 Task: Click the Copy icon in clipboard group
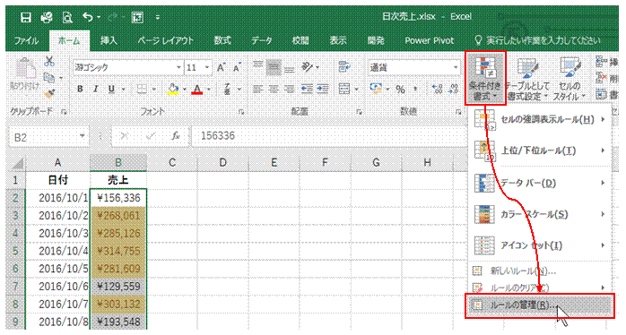click(49, 77)
